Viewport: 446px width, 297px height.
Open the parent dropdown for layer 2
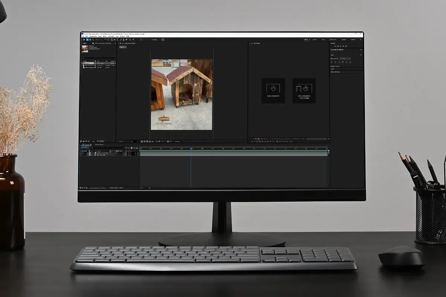[x=132, y=155]
